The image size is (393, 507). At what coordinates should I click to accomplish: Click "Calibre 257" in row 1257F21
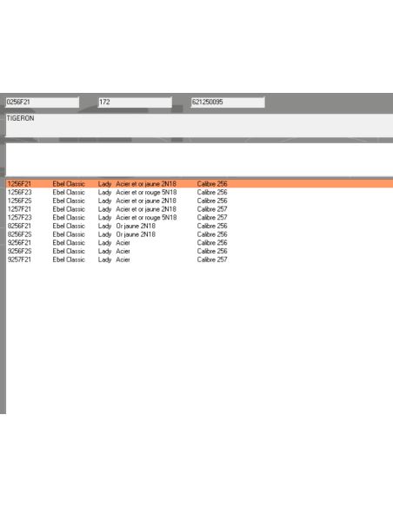point(212,209)
